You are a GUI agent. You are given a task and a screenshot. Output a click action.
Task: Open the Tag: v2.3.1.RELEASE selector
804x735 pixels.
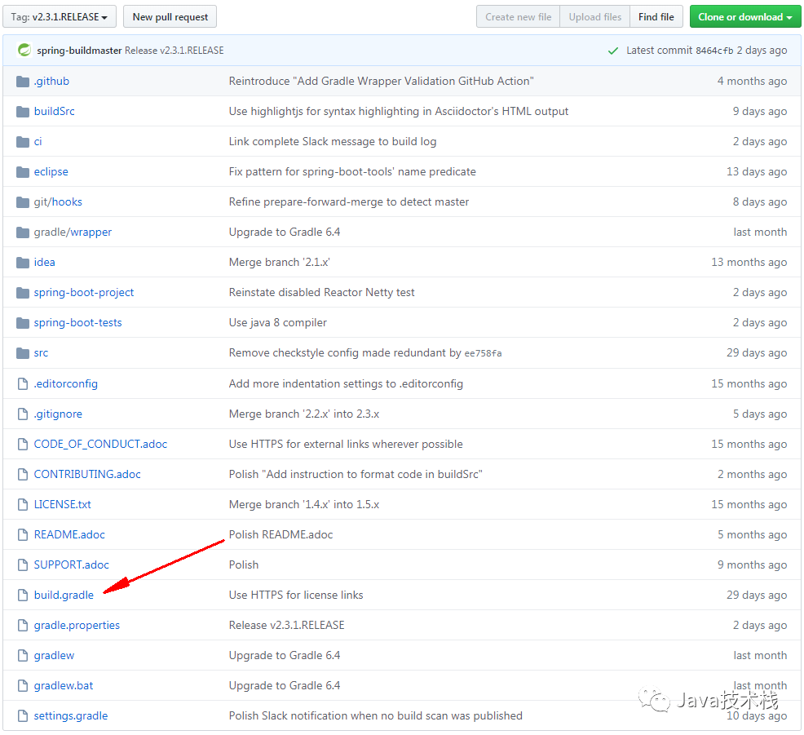point(59,16)
